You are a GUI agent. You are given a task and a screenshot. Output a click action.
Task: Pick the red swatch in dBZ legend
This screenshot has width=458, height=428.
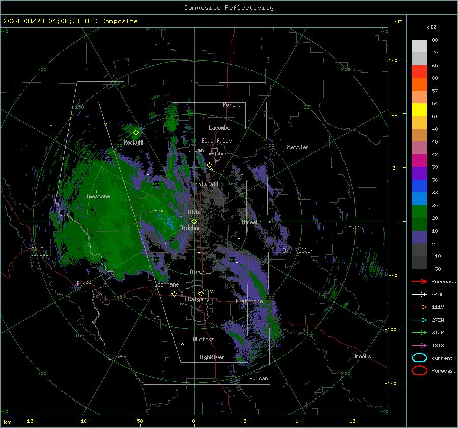tap(419, 71)
